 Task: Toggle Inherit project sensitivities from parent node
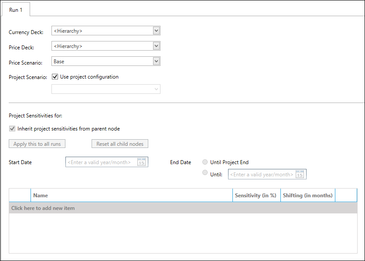12,129
